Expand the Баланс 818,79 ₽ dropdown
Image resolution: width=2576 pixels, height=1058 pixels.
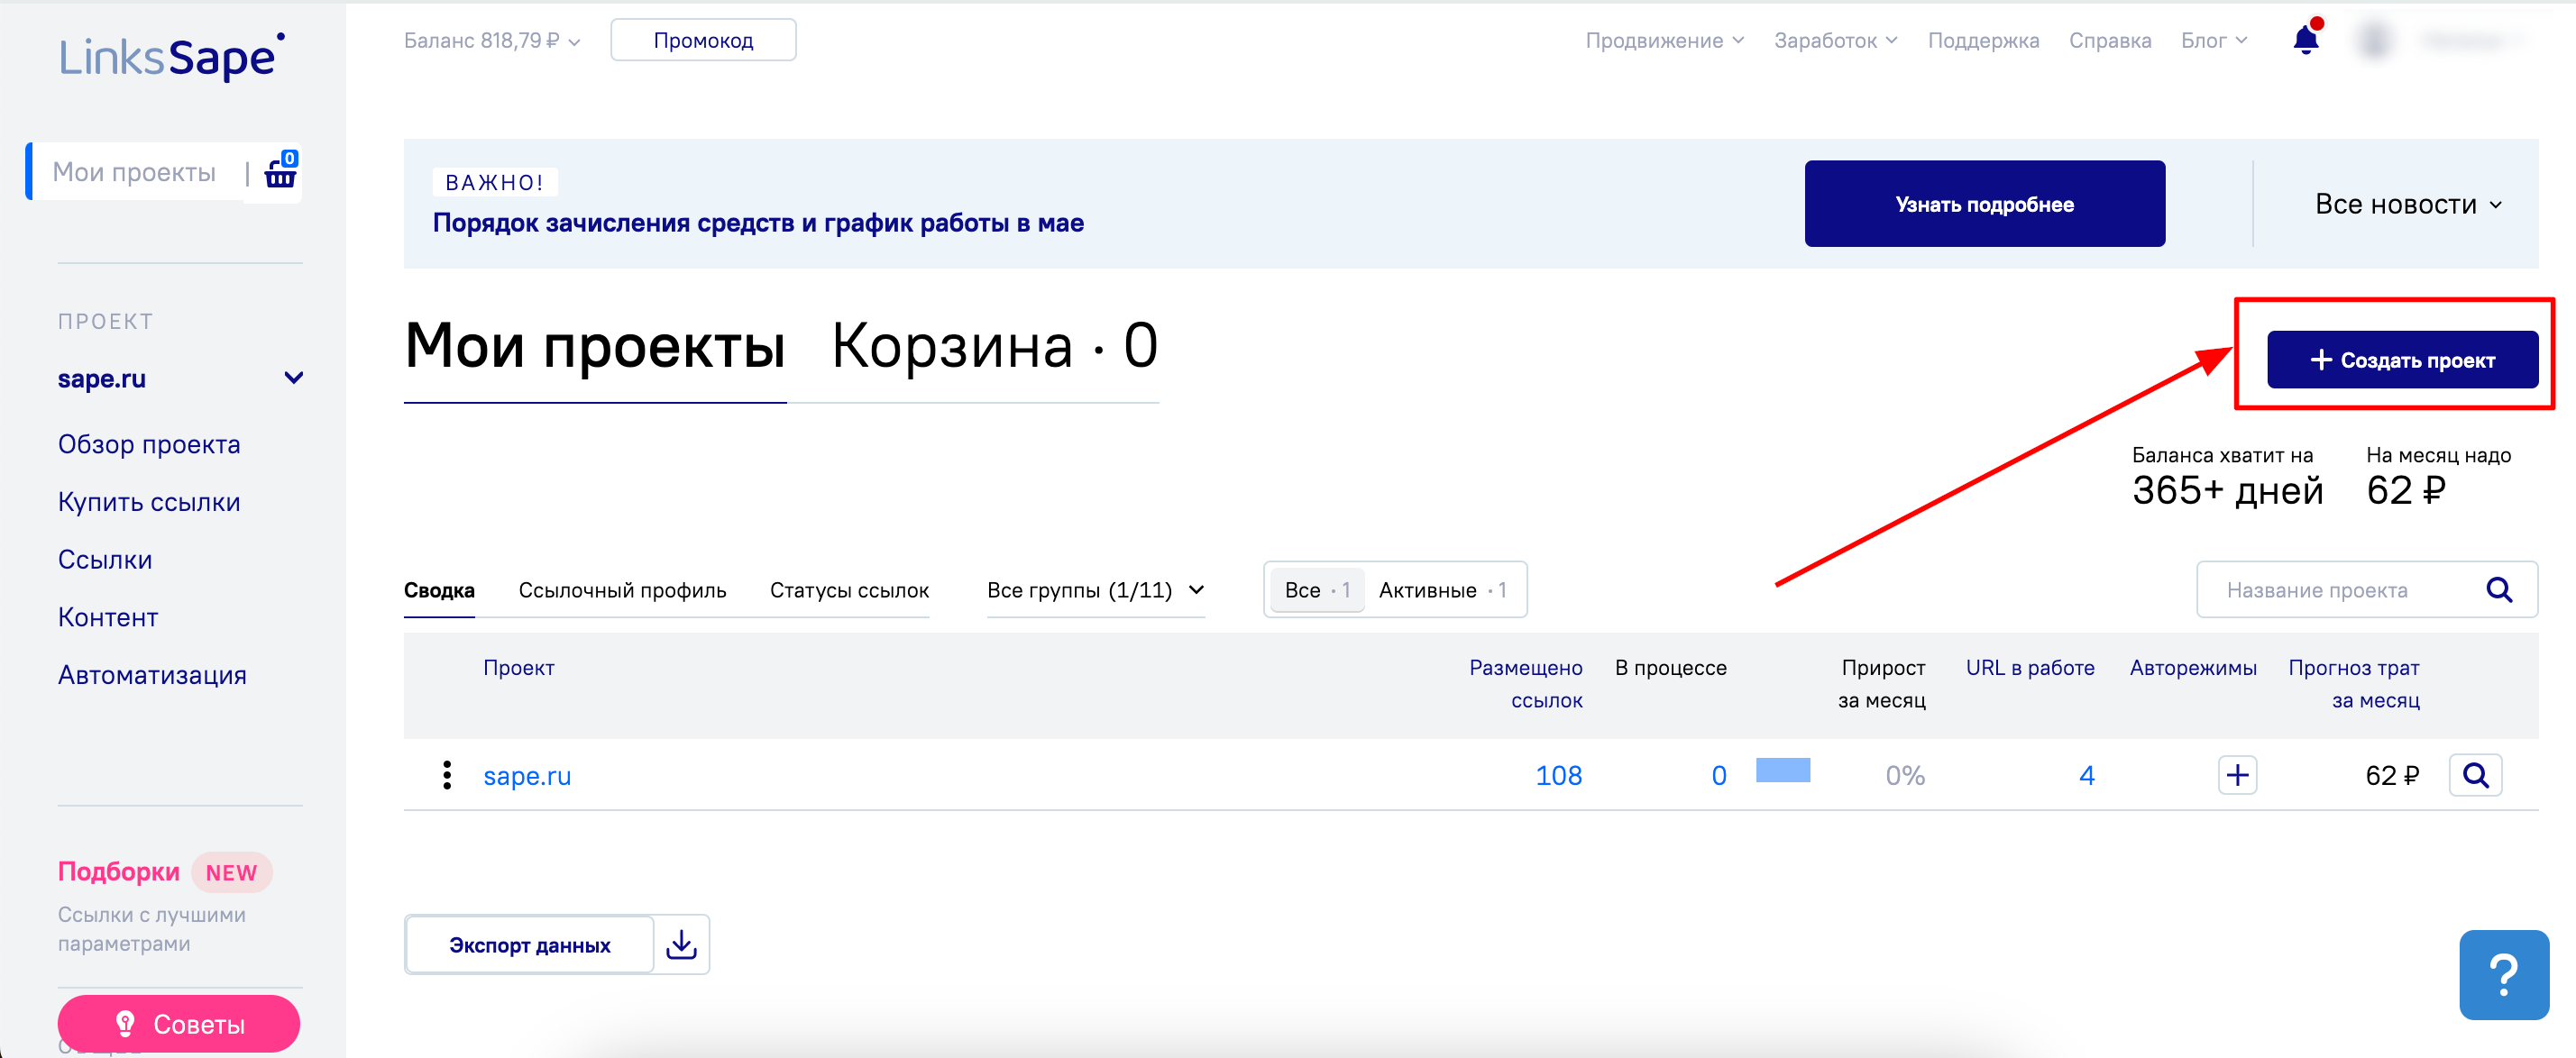(x=492, y=41)
